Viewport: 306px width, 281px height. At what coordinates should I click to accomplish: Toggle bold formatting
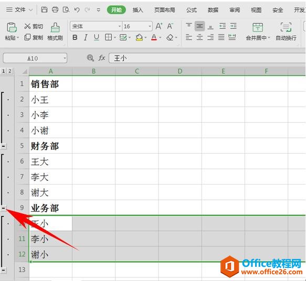coord(75,37)
